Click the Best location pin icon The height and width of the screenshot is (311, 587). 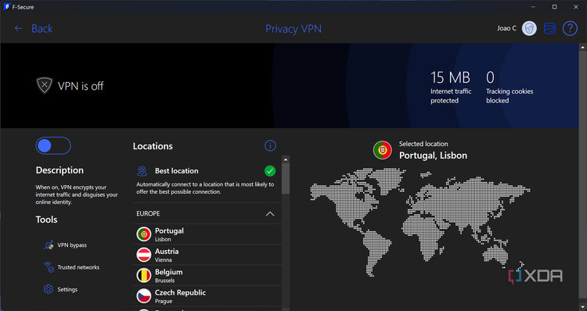click(142, 171)
